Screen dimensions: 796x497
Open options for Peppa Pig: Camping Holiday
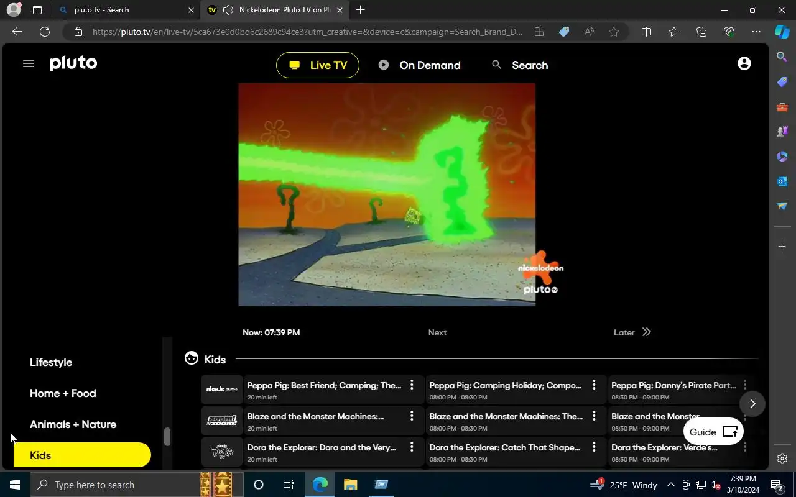[x=594, y=385]
